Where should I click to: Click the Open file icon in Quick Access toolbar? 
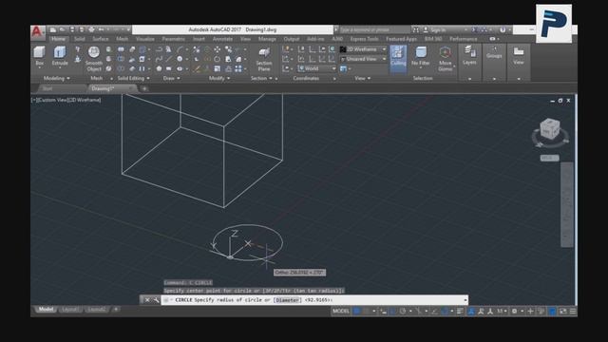click(63, 29)
